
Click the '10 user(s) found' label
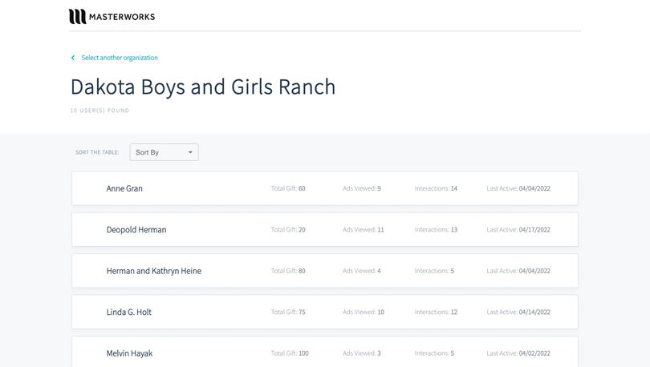point(100,111)
